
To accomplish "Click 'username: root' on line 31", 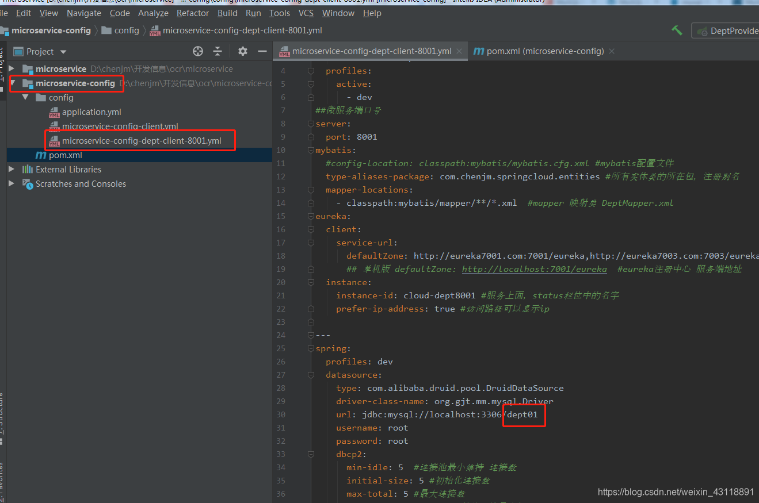I will (372, 428).
